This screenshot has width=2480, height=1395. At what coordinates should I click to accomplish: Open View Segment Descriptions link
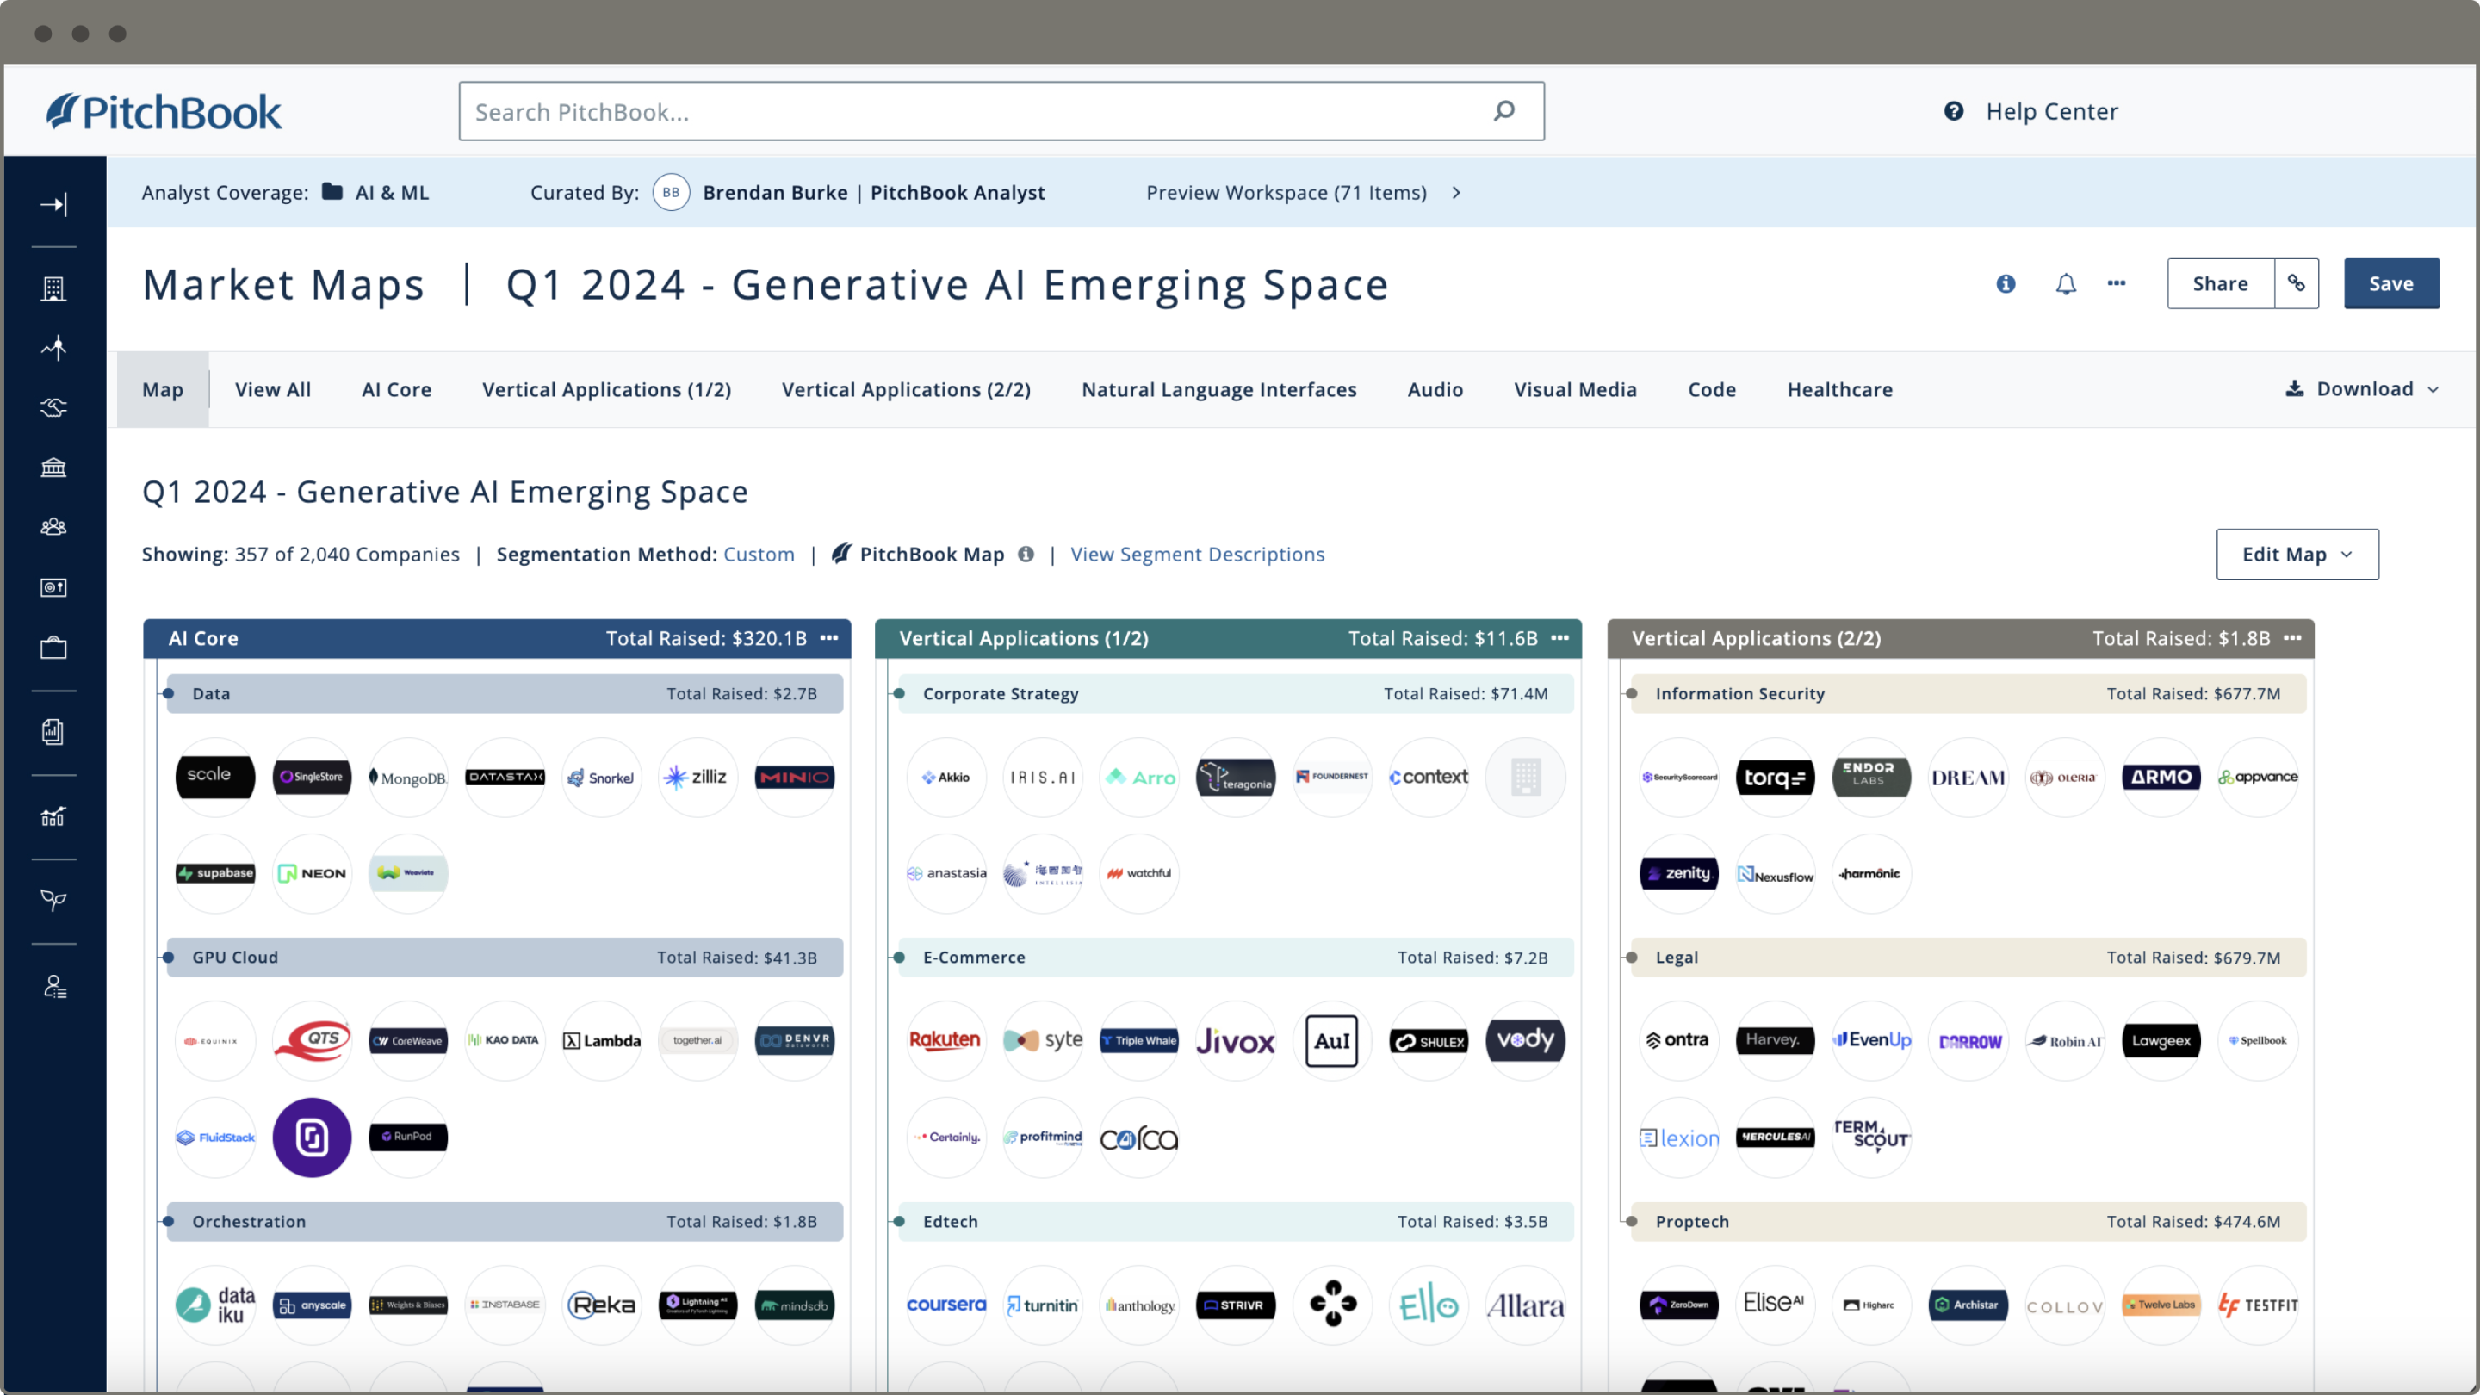(x=1197, y=555)
